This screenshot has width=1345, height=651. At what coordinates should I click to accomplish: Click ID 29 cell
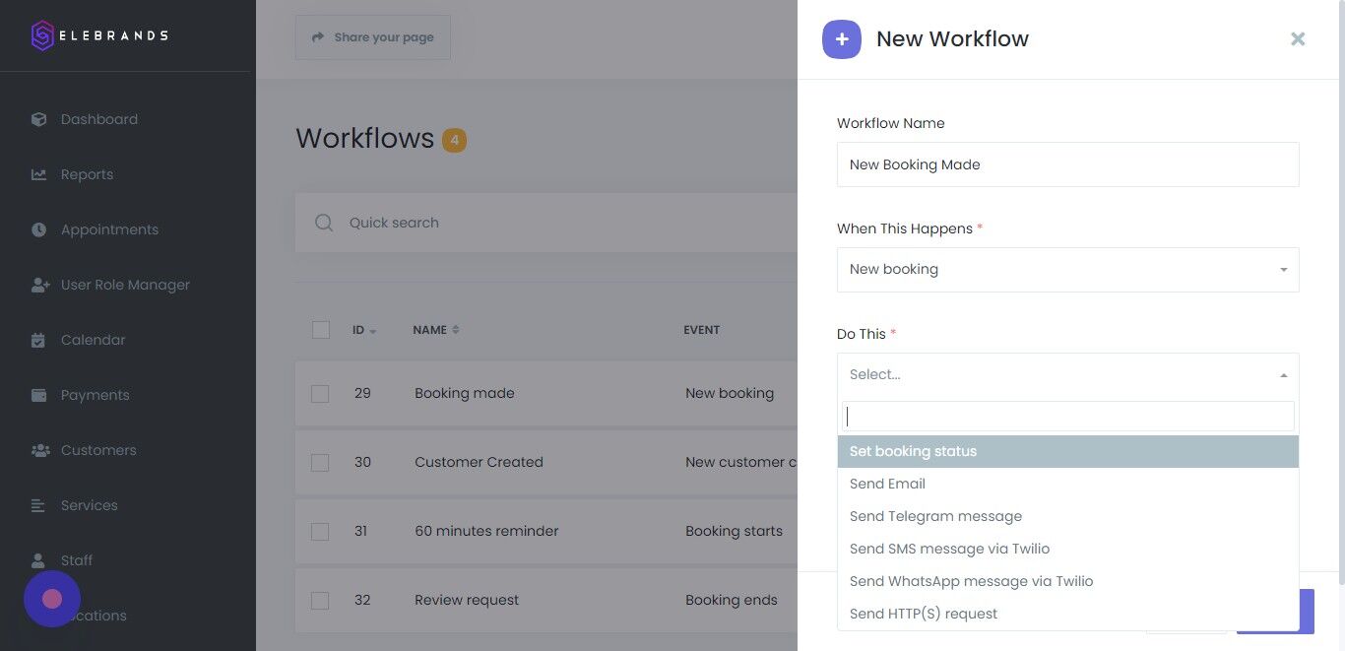(362, 393)
